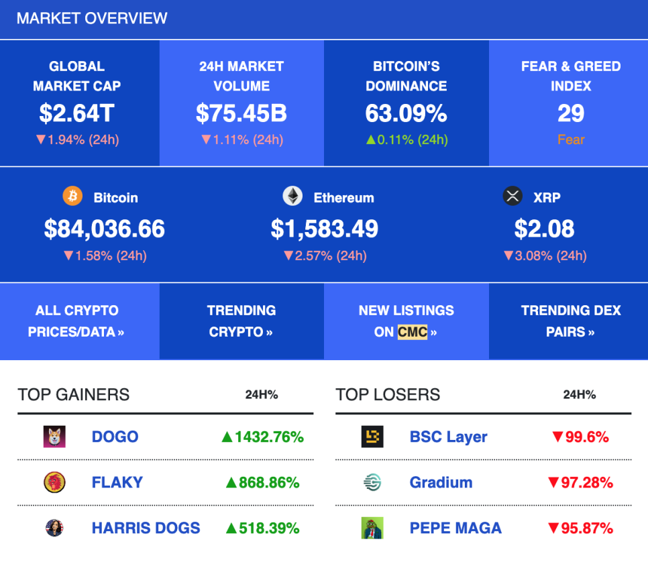
Task: Click the Bitcoin's Dominance heading
Action: (407, 76)
